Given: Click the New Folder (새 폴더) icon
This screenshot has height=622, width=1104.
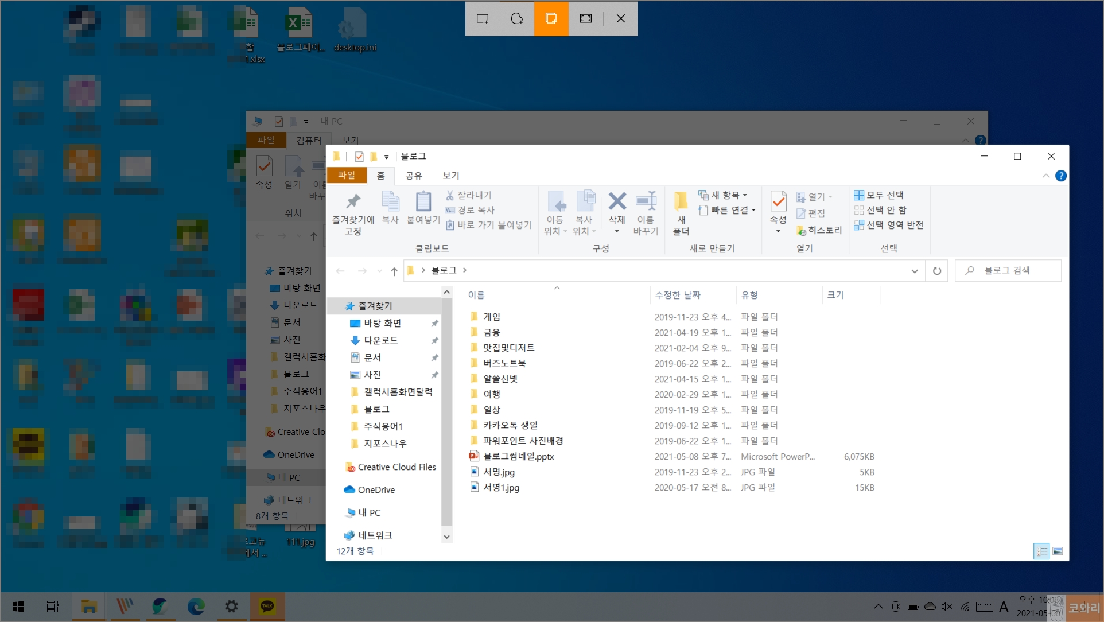Looking at the screenshot, I should tap(681, 202).
